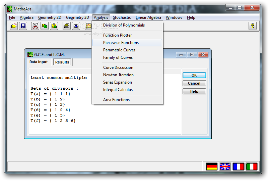Minimize the MatheAss main window
Screen dimensions: 269x181
coord(230,8)
